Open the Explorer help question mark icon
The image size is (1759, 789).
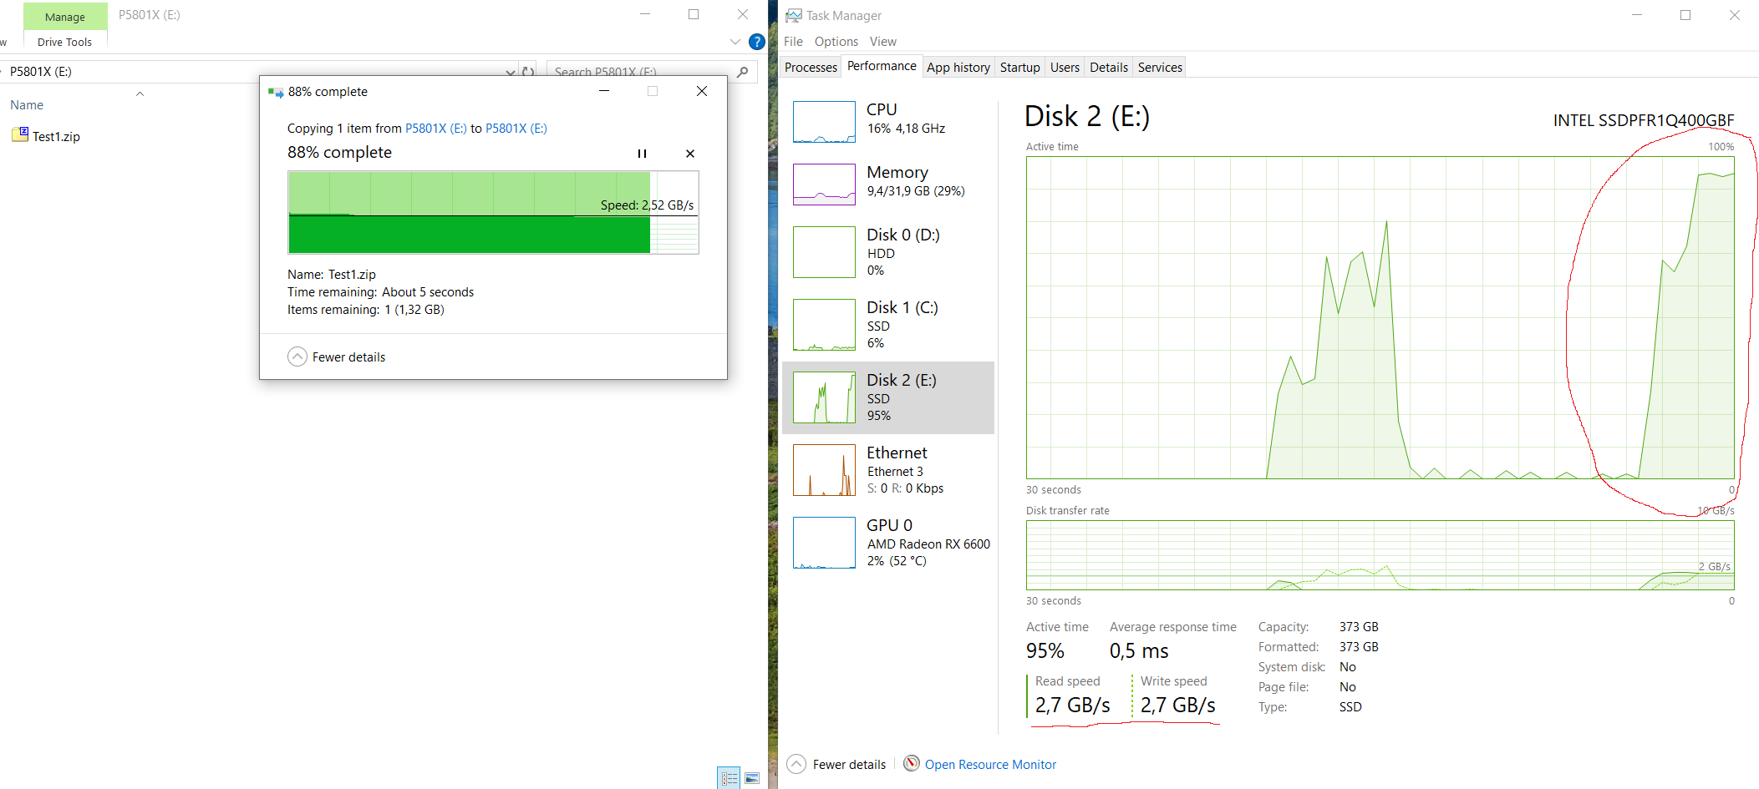(x=757, y=42)
